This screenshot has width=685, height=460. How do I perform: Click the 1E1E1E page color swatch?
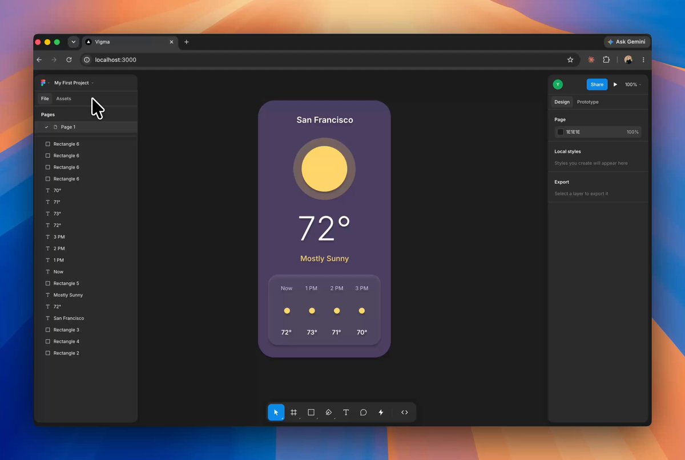pos(561,132)
